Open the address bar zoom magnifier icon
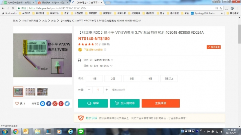The width and height of the screenshot is (241, 135). pos(217,8)
